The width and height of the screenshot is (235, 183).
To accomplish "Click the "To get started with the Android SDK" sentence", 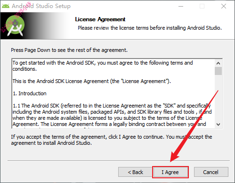I will pos(103,66).
